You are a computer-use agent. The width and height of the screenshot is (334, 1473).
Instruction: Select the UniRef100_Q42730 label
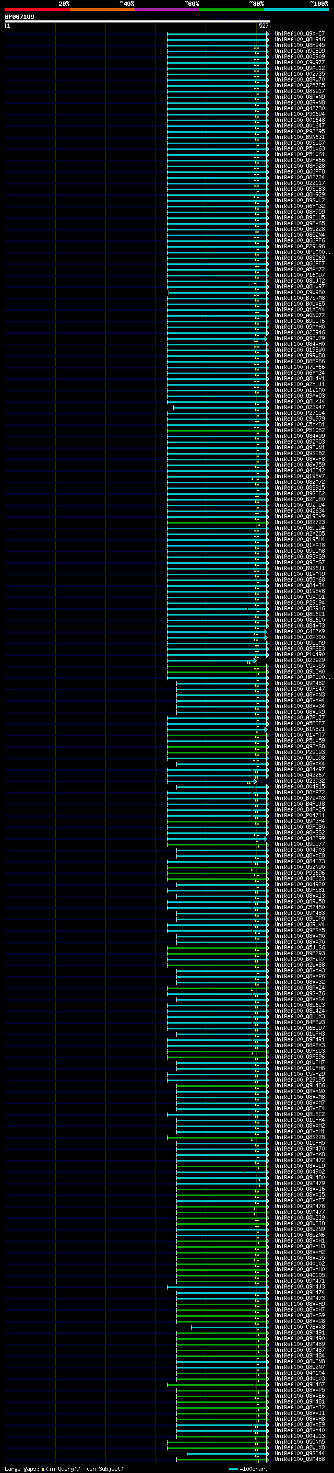pyautogui.click(x=300, y=108)
